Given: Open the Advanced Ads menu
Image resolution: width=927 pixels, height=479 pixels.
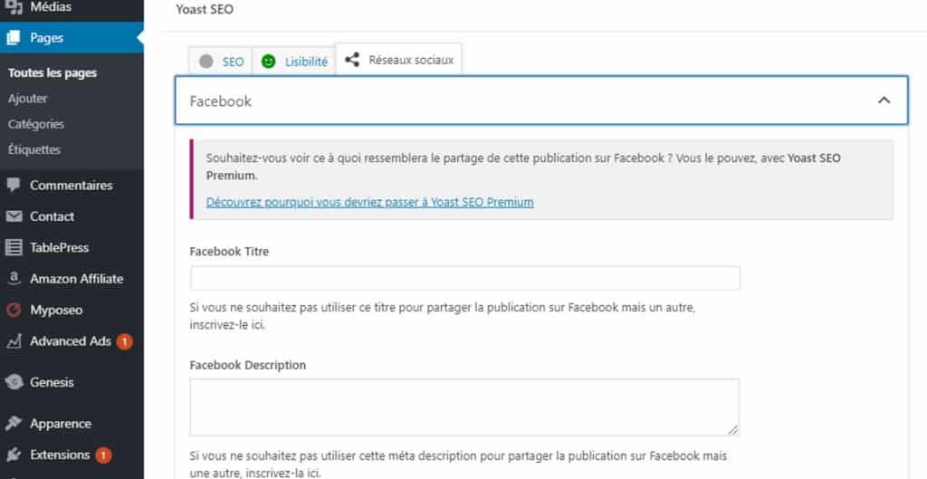Looking at the screenshot, I should pyautogui.click(x=72, y=341).
